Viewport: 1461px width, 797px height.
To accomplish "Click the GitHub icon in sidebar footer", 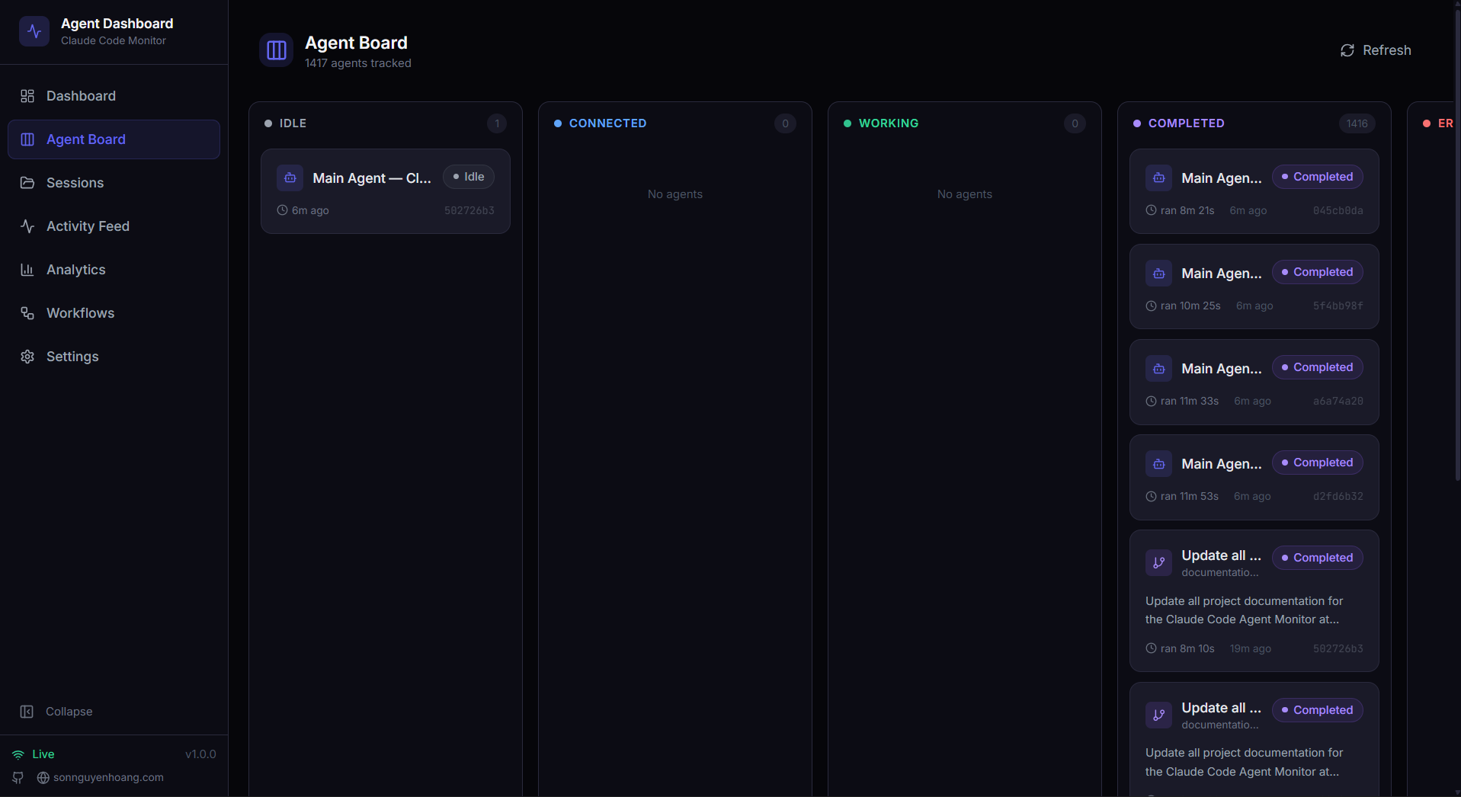I will click(x=18, y=778).
